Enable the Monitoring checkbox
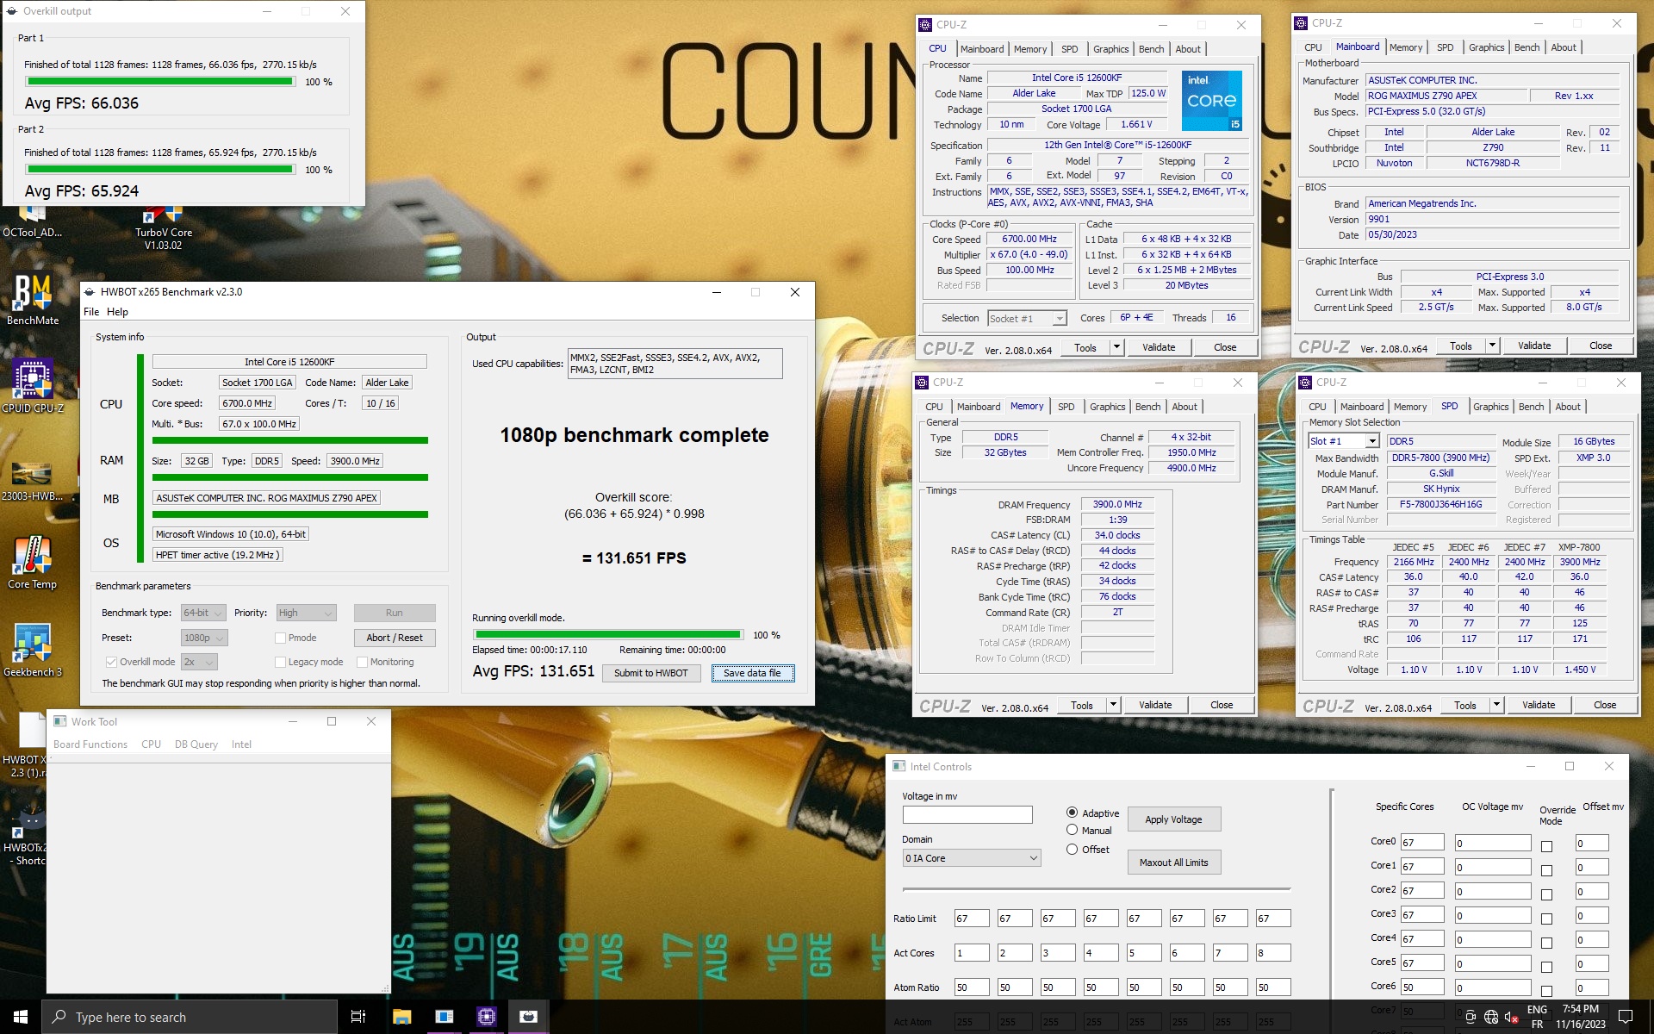This screenshot has height=1034, width=1654. coord(363,662)
